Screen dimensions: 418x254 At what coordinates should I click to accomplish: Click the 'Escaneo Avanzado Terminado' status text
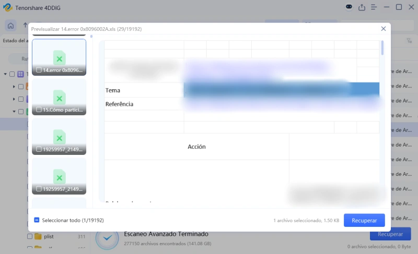click(166, 234)
